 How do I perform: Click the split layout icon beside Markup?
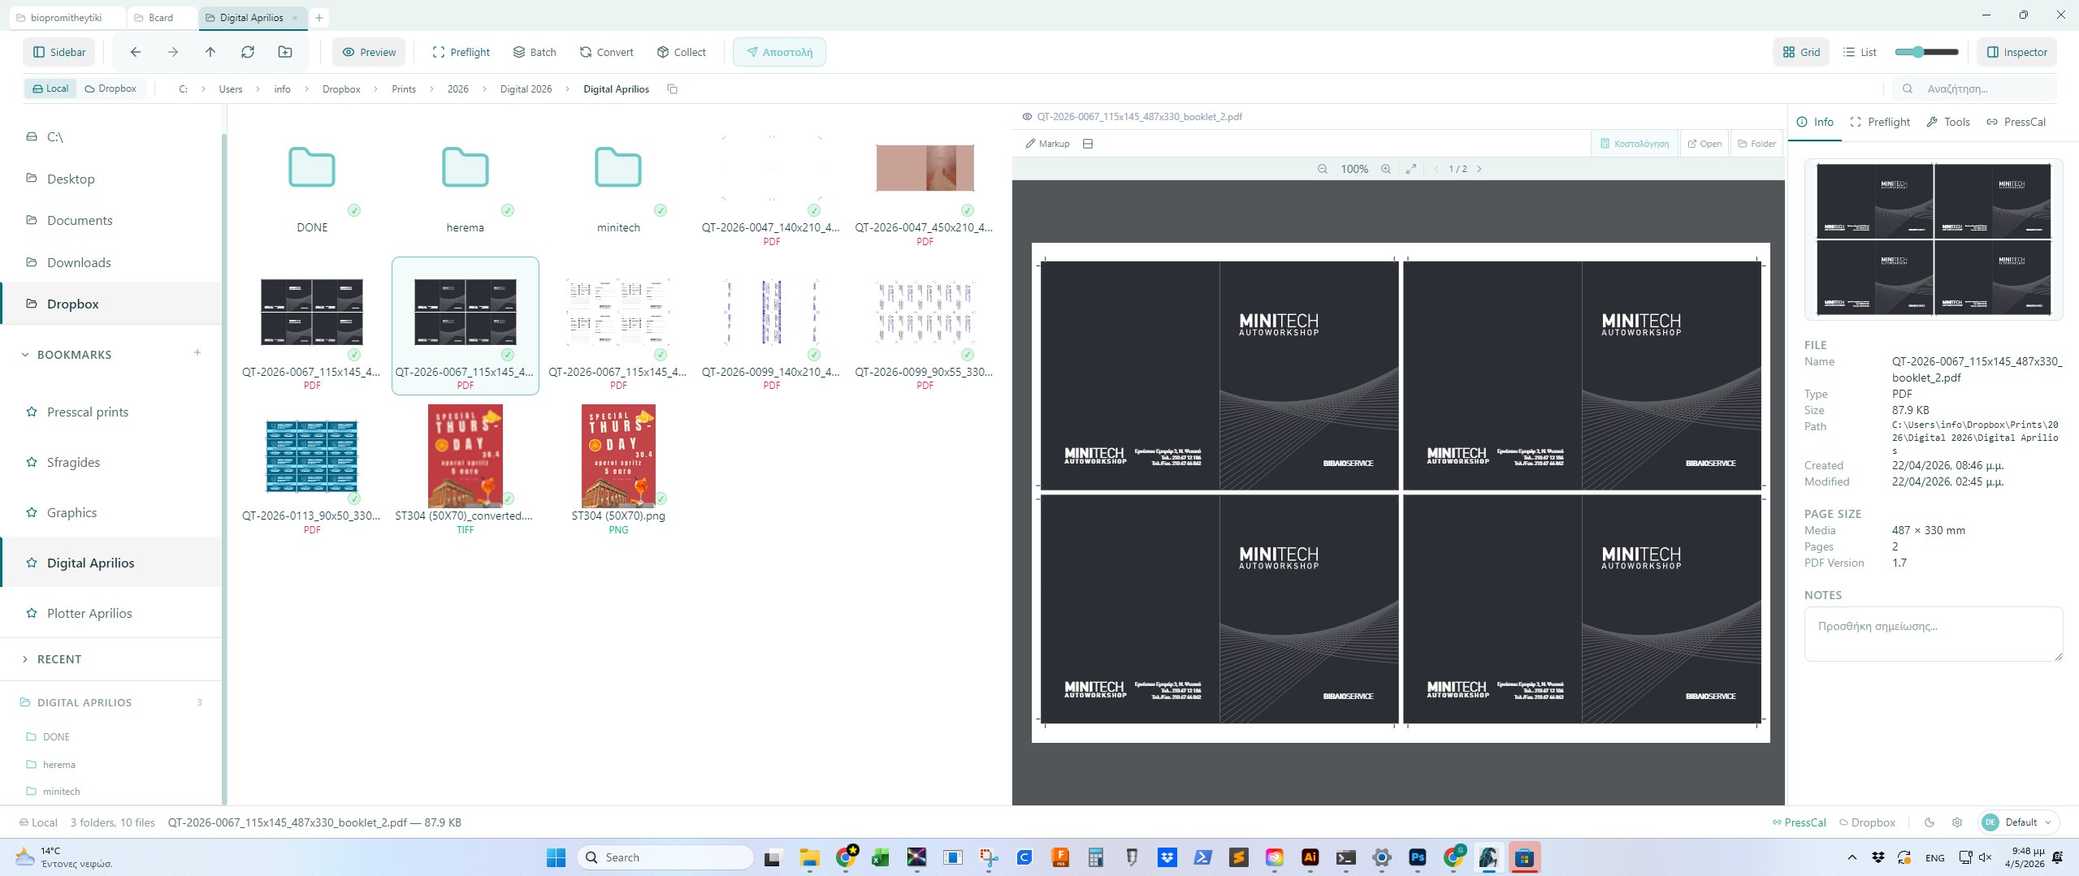pos(1088,144)
